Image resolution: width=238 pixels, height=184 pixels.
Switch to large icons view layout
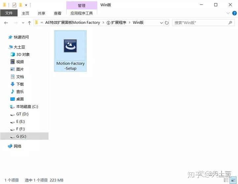pos(233,180)
